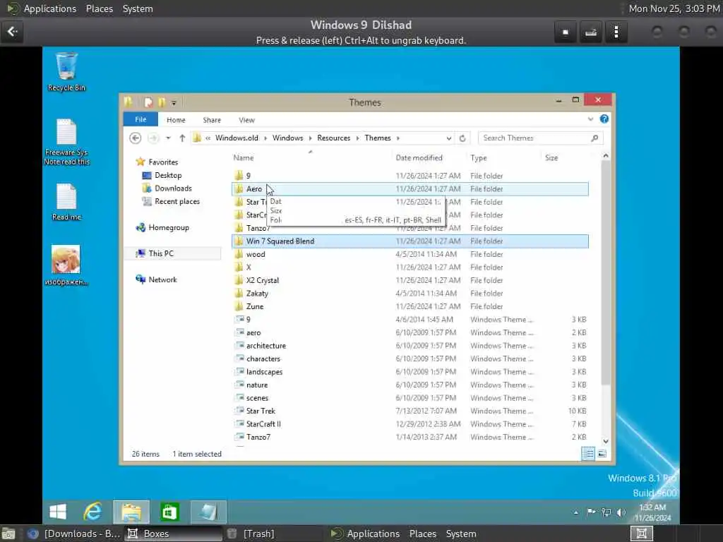Click the volume speaker tray icon
723x542 pixels.
(x=621, y=512)
